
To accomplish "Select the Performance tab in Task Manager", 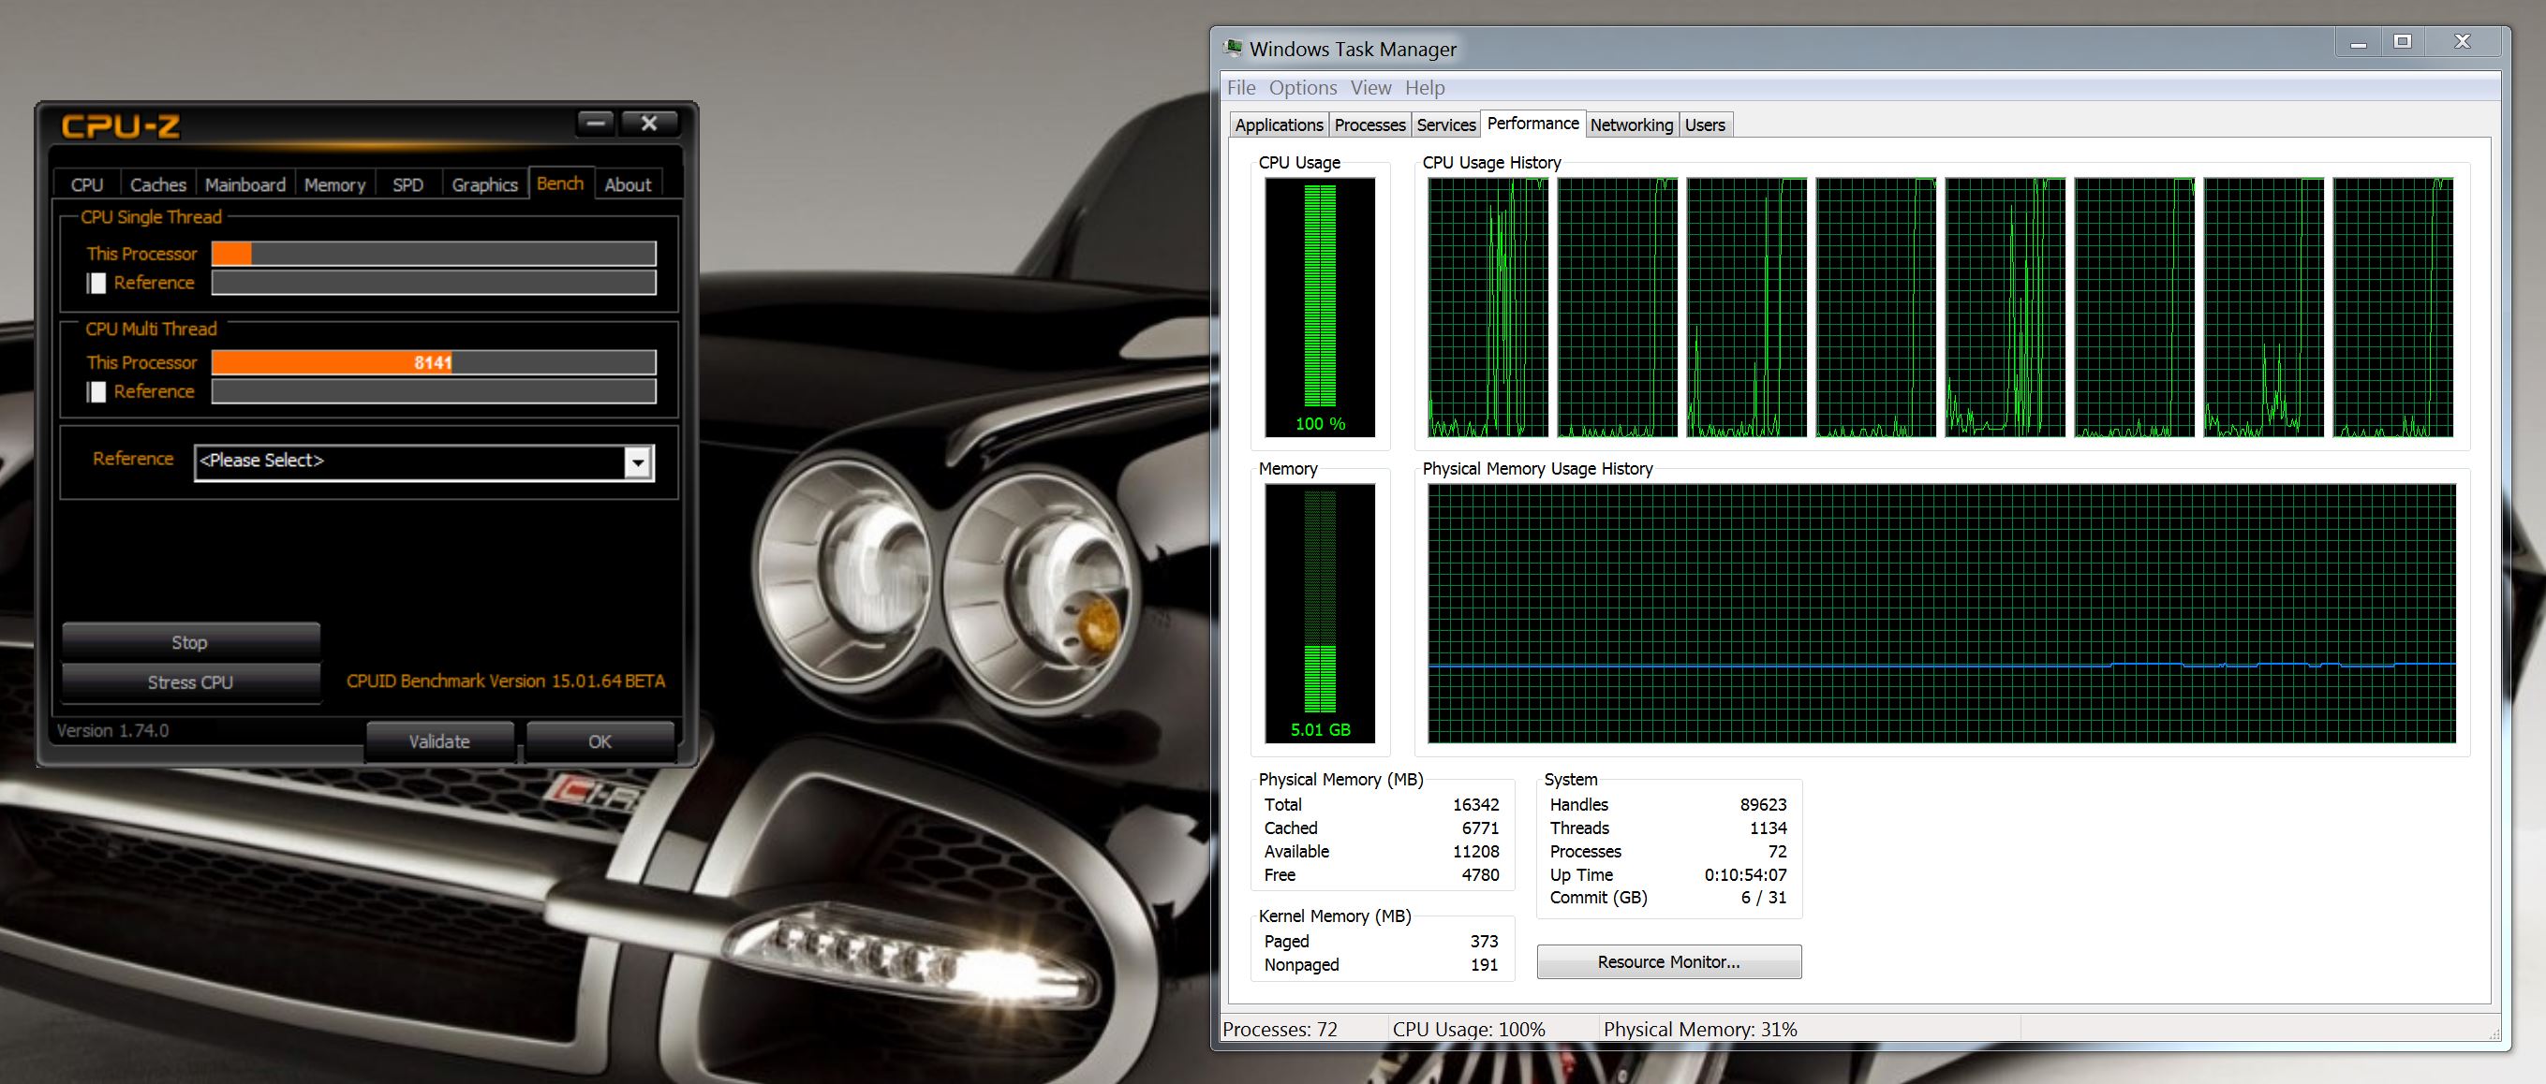I will tap(1532, 124).
